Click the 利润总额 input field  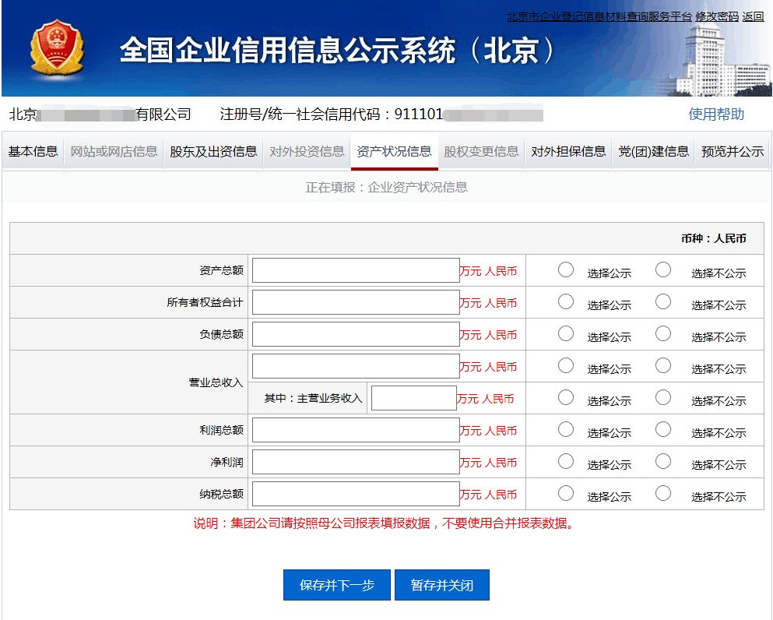356,430
